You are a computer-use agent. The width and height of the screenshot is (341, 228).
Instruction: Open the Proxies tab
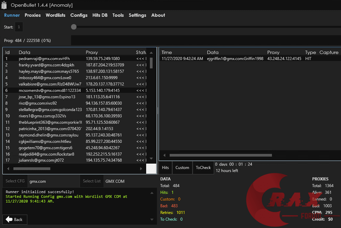click(x=33, y=15)
